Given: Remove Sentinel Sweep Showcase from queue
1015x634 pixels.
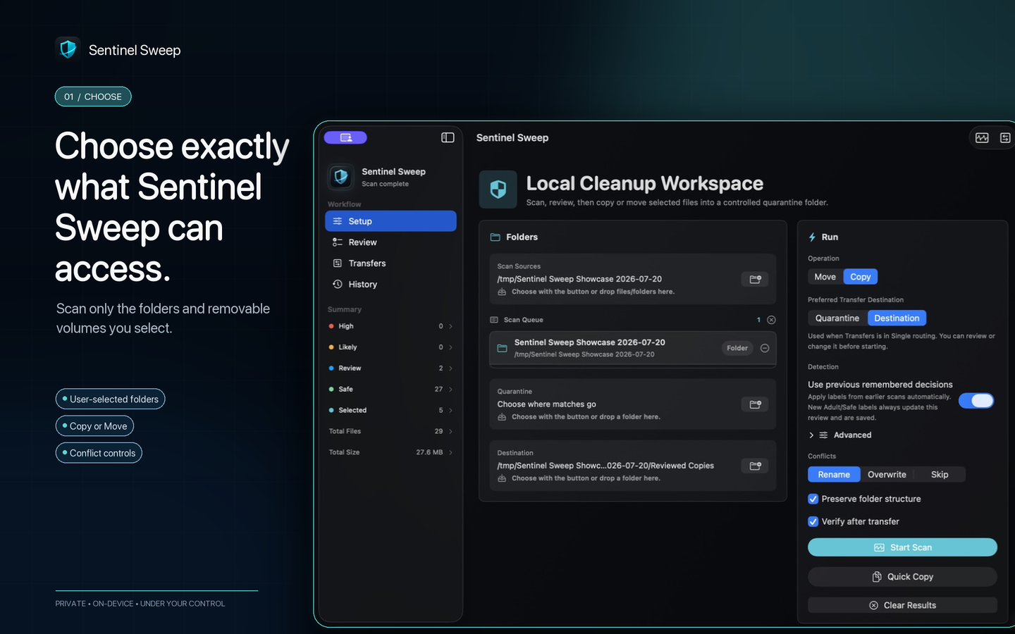Looking at the screenshot, I should click(765, 348).
